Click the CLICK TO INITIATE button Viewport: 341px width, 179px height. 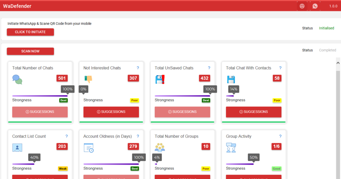point(30,32)
